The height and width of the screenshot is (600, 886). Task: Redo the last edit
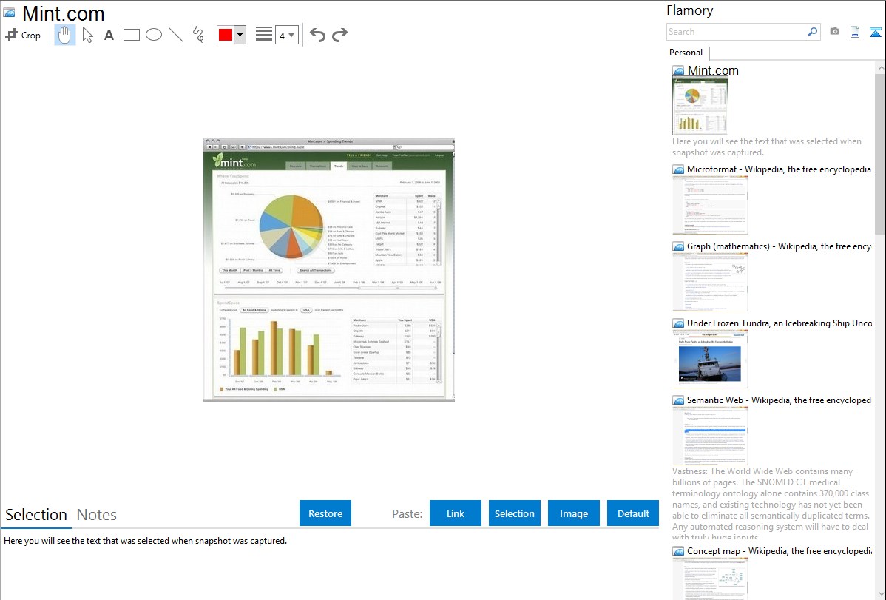(339, 35)
